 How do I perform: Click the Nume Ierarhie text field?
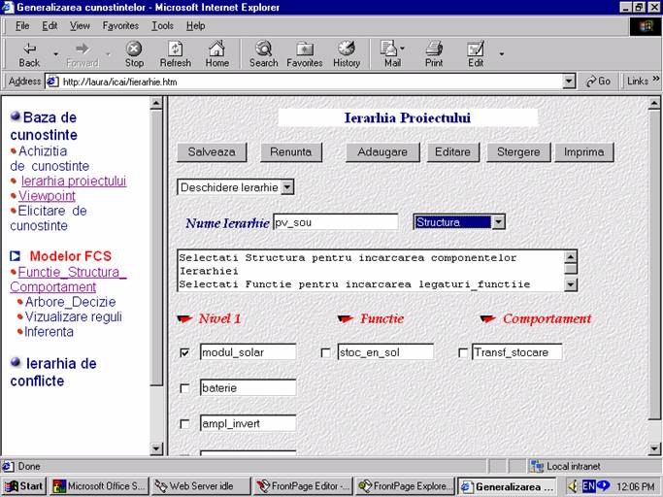pyautogui.click(x=335, y=222)
